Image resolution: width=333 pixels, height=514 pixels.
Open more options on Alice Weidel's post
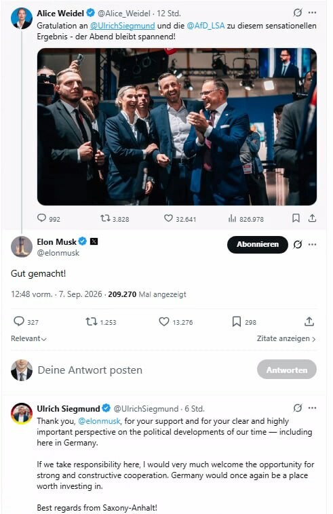(313, 13)
